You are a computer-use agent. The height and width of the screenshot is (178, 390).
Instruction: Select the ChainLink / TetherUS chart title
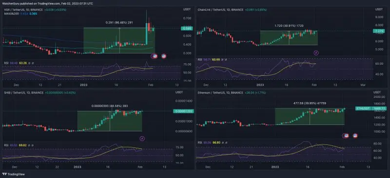point(220,10)
